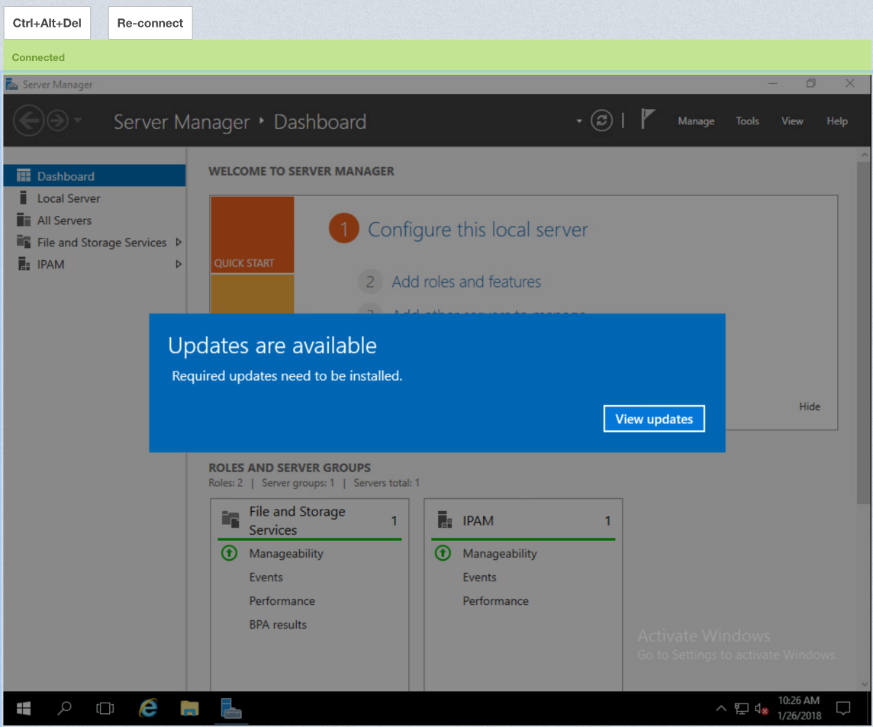Open Performance under IPAM tile
Viewport: 873px width, 727px height.
[495, 601]
